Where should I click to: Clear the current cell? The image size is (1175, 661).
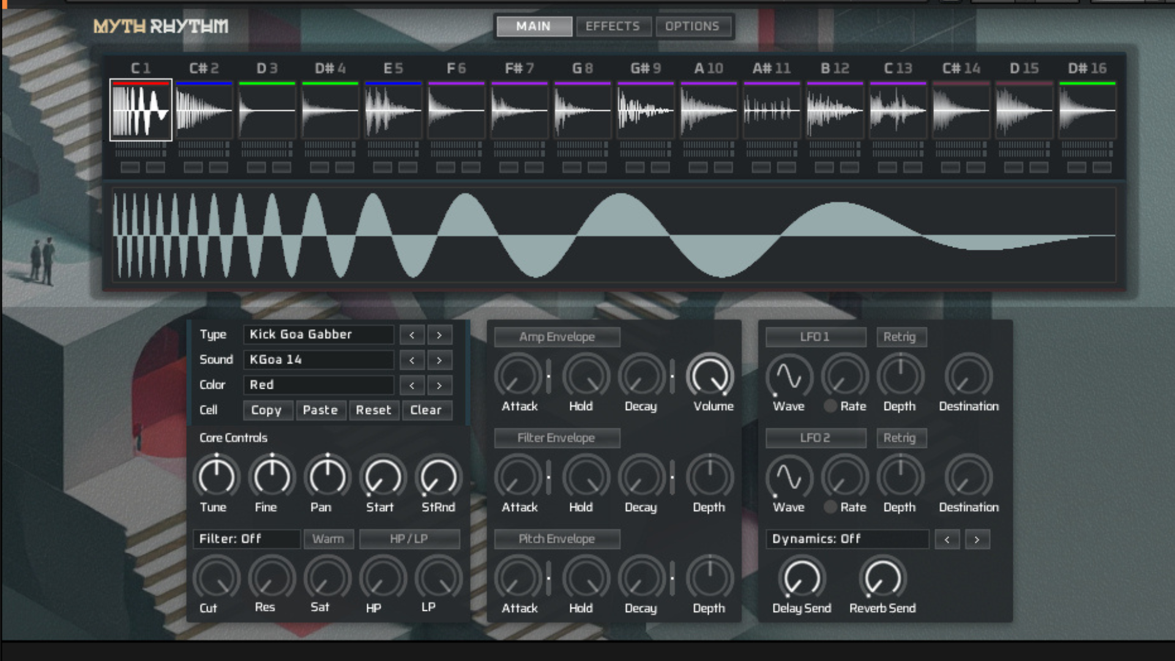(x=427, y=410)
